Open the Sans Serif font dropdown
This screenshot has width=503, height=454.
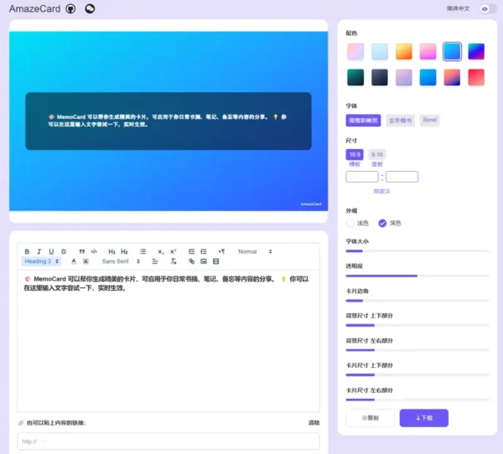[x=121, y=261]
